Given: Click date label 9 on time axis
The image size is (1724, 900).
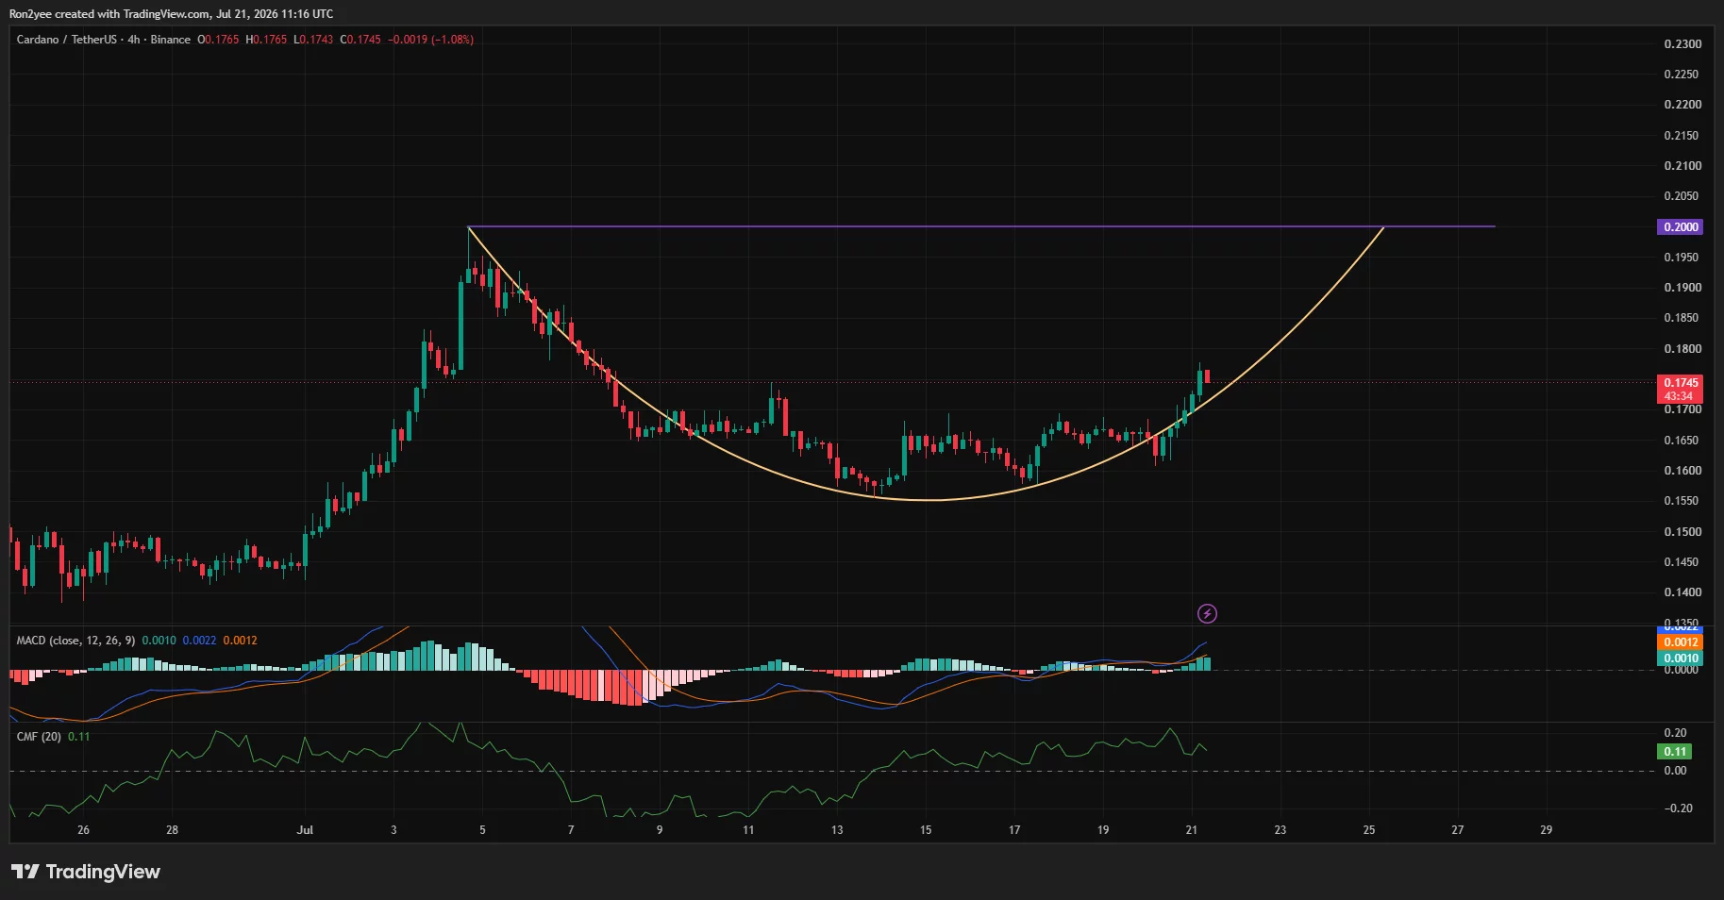Looking at the screenshot, I should coord(660,830).
